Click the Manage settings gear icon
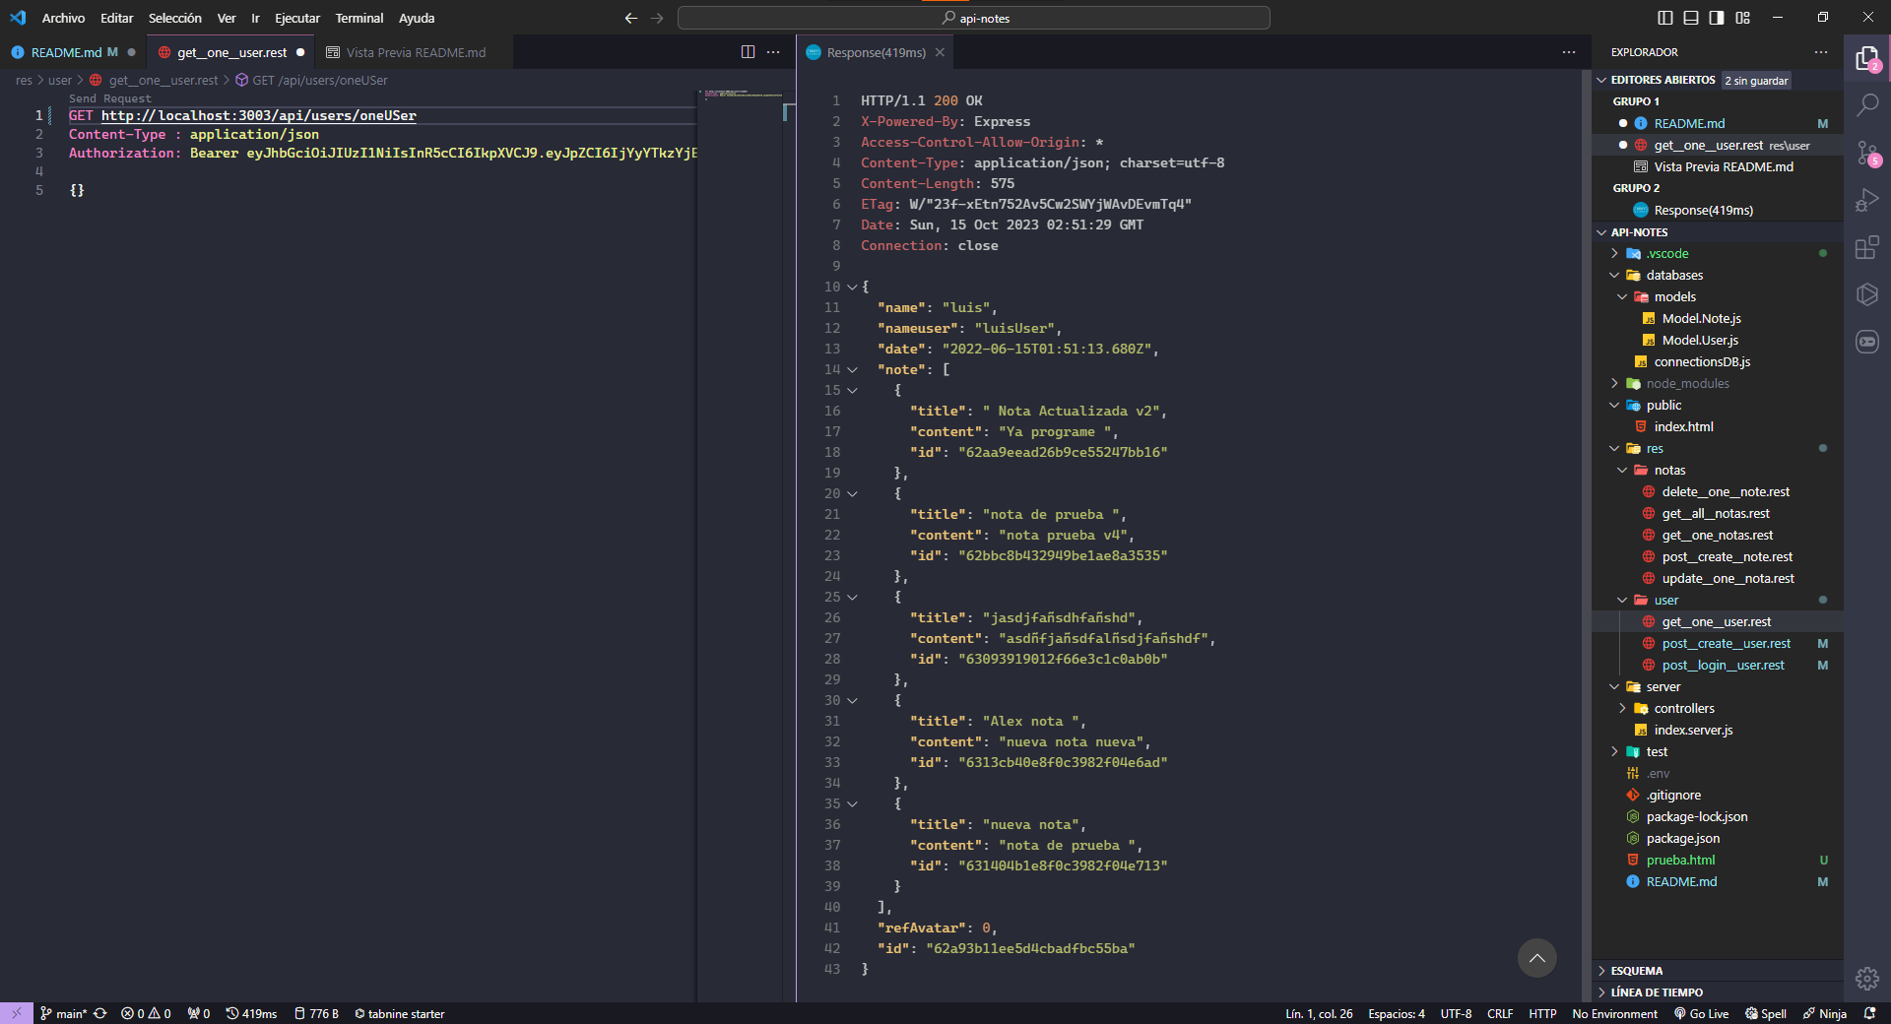This screenshot has width=1891, height=1024. tap(1866, 978)
